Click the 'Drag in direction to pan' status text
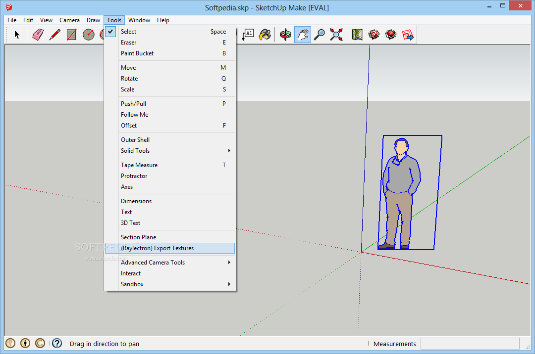535x354 pixels. [105, 344]
